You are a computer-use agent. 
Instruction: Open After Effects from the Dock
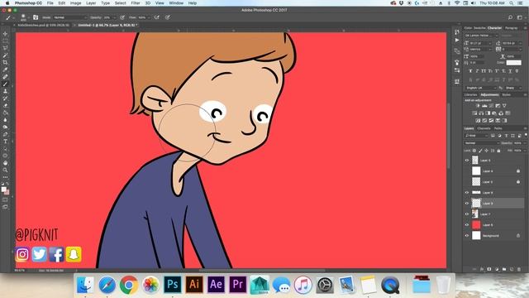point(216,285)
